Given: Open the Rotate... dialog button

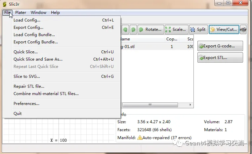Looking at the screenshot, I should pyautogui.click(x=151, y=29).
